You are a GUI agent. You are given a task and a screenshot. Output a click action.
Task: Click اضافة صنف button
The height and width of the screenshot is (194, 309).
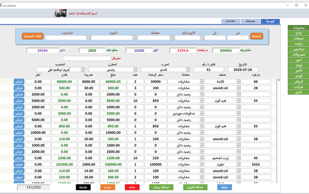[x=161, y=187]
